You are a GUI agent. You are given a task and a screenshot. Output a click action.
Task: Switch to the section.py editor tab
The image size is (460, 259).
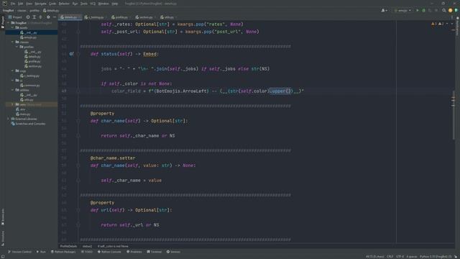click(x=144, y=17)
